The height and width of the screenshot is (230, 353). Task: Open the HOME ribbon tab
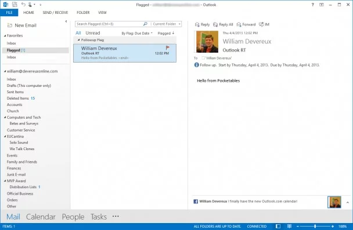(28, 13)
